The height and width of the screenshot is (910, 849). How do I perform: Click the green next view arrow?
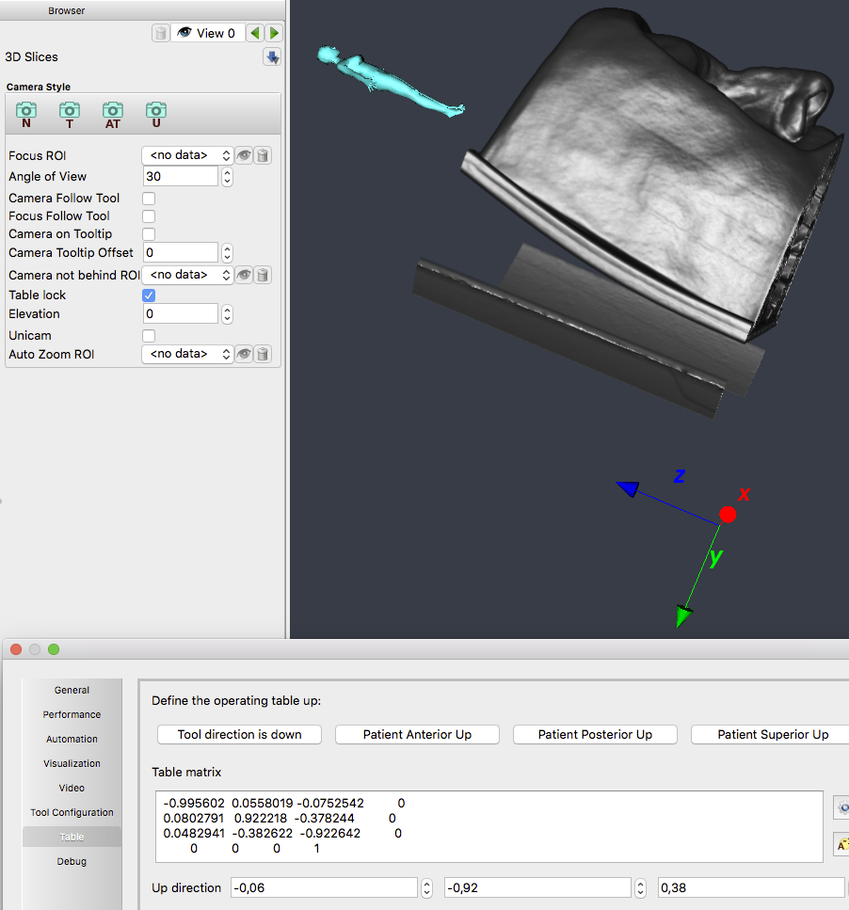click(x=274, y=33)
